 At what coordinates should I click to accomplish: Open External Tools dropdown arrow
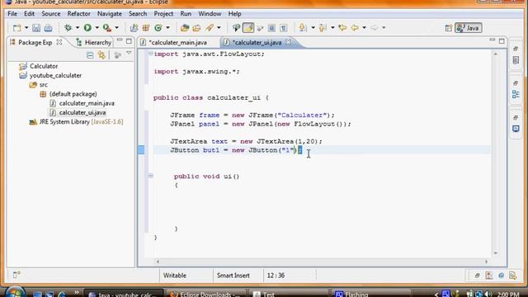point(116,28)
